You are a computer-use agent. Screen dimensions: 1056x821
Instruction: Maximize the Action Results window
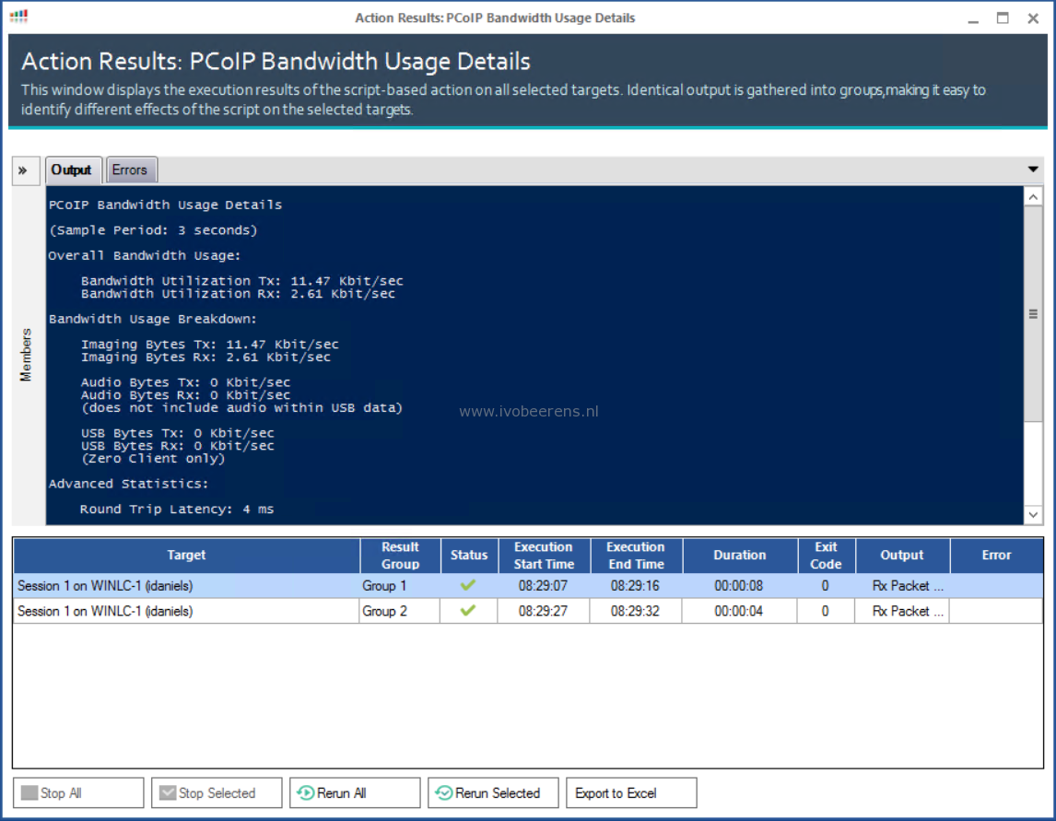[x=1003, y=18]
